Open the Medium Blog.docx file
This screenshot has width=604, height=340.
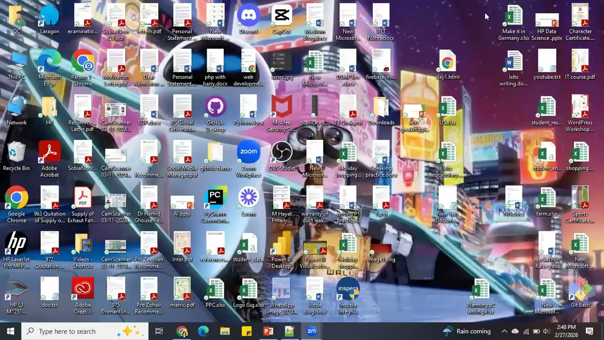(x=315, y=23)
